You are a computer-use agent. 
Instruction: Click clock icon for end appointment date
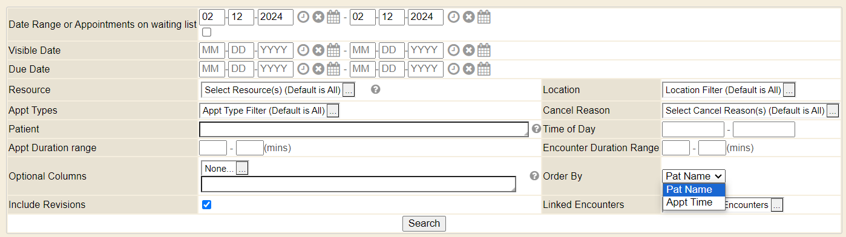coord(454,17)
